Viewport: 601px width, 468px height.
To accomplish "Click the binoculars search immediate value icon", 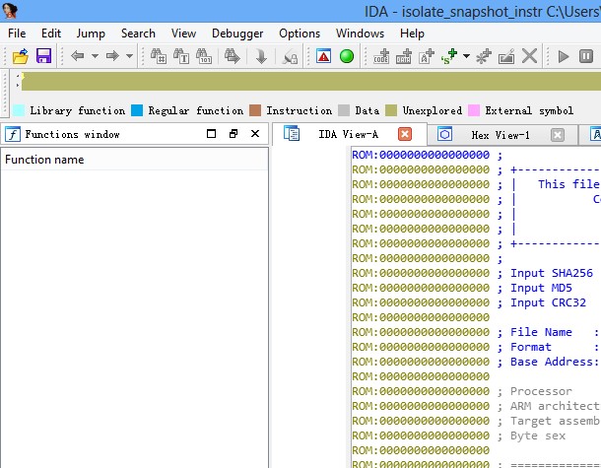I will point(159,56).
